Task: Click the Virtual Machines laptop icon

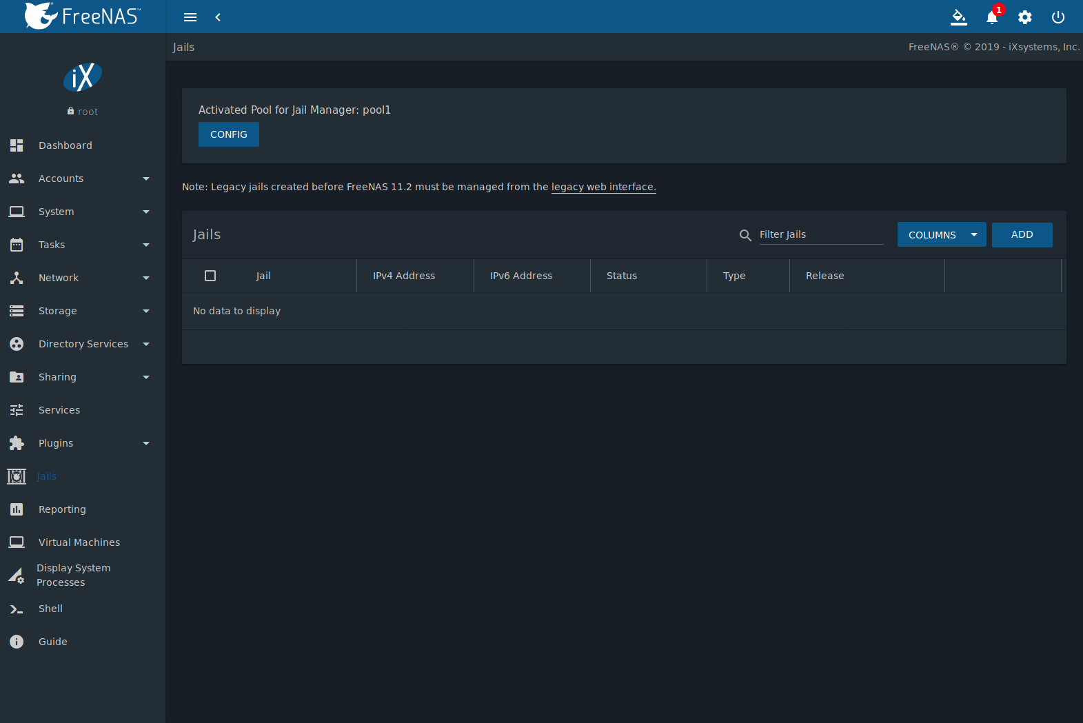Action: tap(17, 542)
